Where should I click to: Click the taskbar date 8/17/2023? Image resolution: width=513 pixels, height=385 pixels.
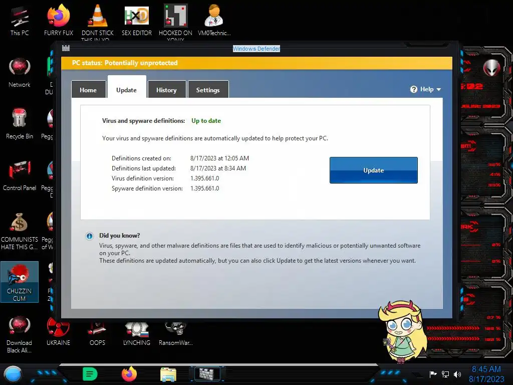click(x=486, y=379)
